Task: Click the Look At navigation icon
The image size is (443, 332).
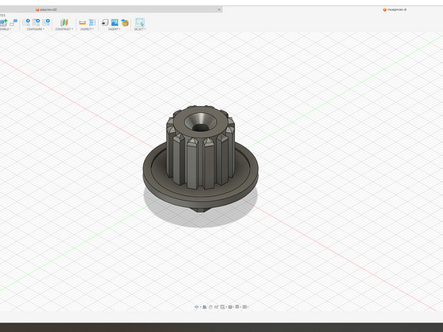Action: (x=205, y=307)
